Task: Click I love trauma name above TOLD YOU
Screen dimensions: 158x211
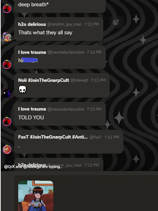Action: pyautogui.click(x=32, y=109)
